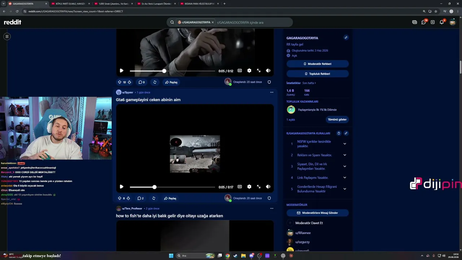Click Moderatörlere Mesaj Gönder

[x=318, y=213]
